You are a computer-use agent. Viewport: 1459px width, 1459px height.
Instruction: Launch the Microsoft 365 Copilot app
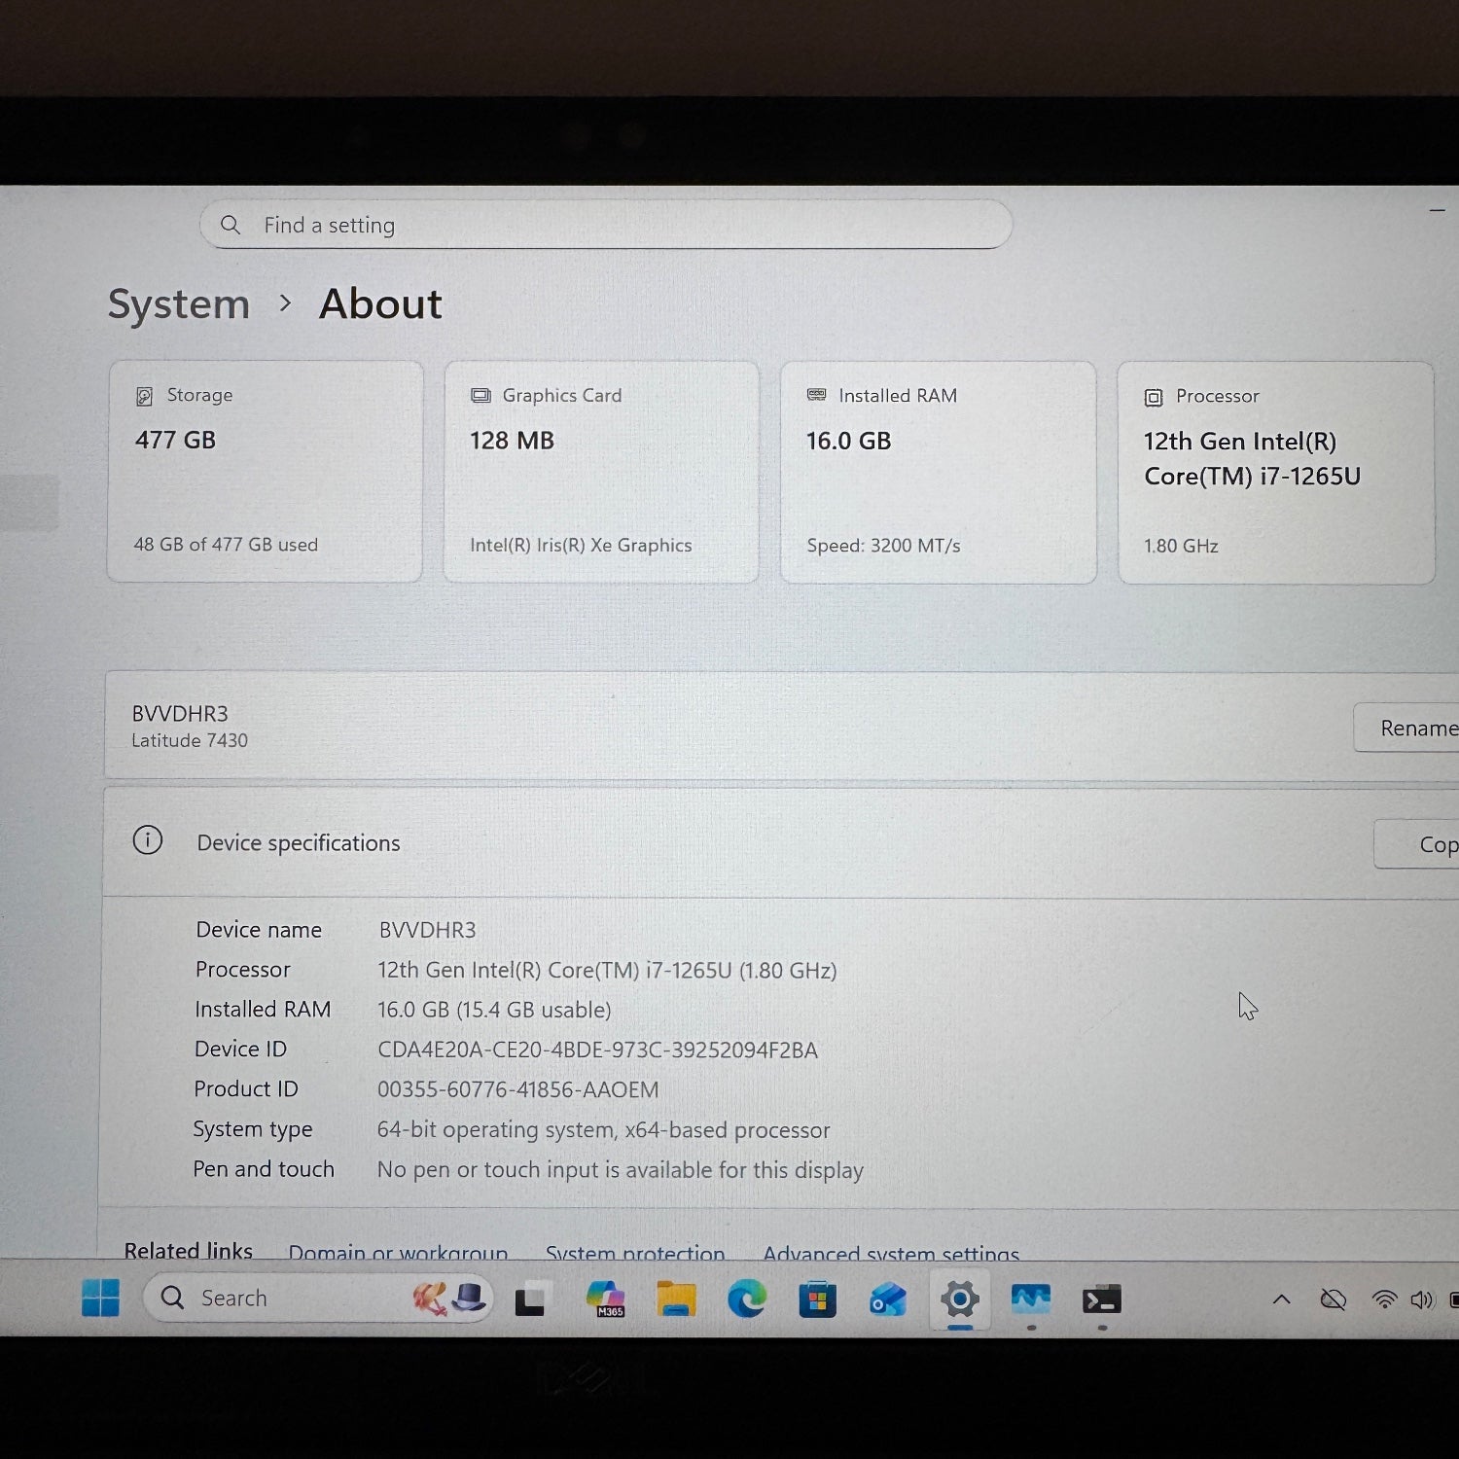605,1299
